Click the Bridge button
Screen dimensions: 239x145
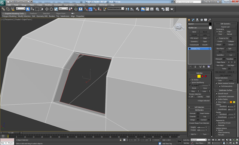coord(193,120)
